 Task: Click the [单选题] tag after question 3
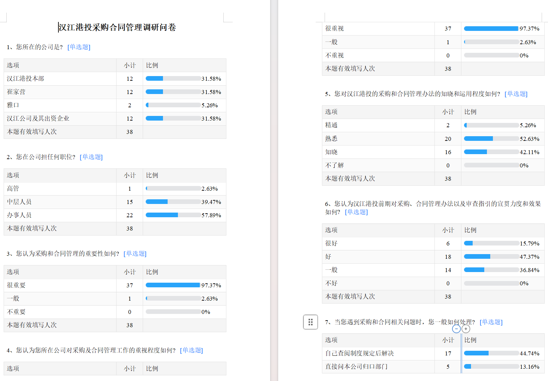pyautogui.click(x=135, y=253)
